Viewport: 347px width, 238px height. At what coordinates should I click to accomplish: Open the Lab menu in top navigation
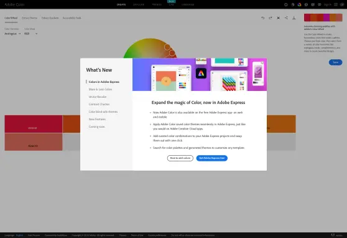point(172,4)
